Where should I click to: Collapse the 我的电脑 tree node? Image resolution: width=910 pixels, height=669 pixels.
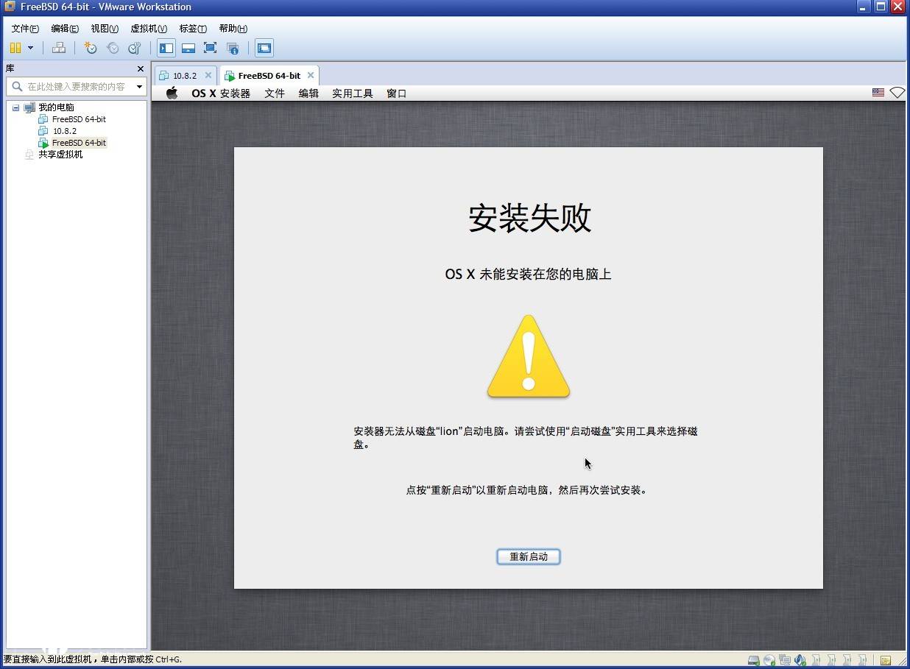(x=15, y=107)
